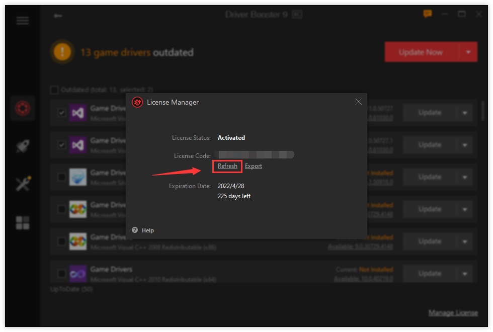Uncheck the second driver row checkbox
Screen dimensions: 493x332
coord(61,145)
